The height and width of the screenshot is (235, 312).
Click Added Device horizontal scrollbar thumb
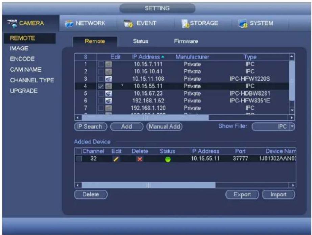click(148, 185)
